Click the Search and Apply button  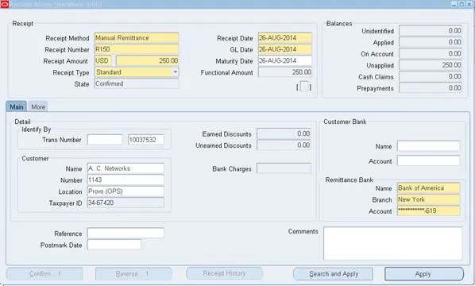click(x=334, y=274)
